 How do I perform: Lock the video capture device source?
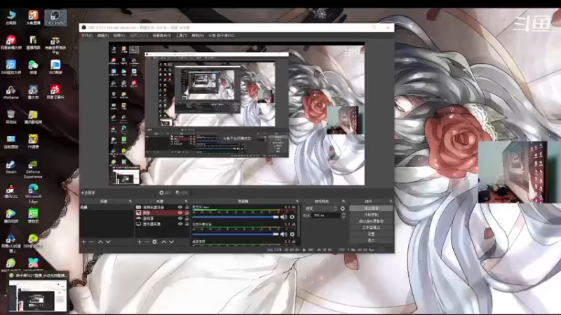[x=187, y=207]
